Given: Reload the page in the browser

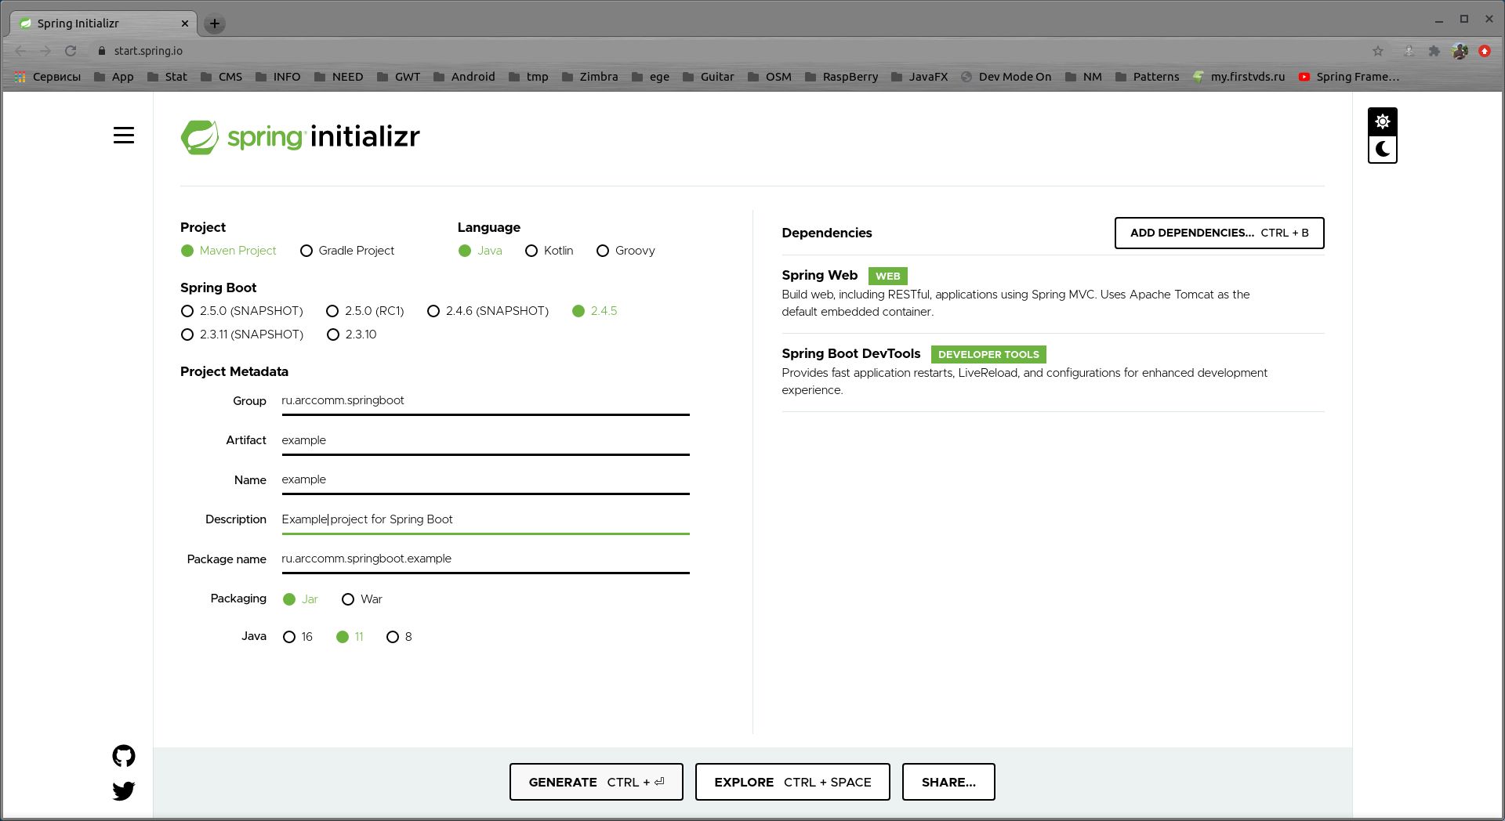Looking at the screenshot, I should click(x=71, y=51).
